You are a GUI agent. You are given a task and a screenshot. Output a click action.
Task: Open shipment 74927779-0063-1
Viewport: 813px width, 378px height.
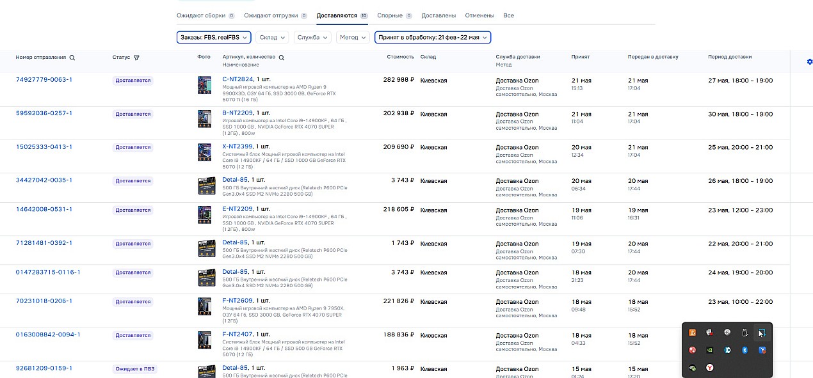pos(44,80)
